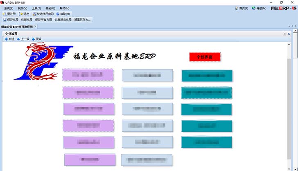Go back using the 后退 arrow
This screenshot has width=298, height=171.
pyautogui.click(x=6, y=39)
